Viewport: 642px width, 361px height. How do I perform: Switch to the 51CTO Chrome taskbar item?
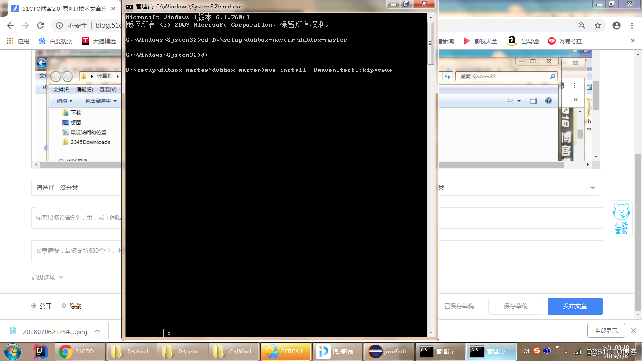(x=80, y=351)
